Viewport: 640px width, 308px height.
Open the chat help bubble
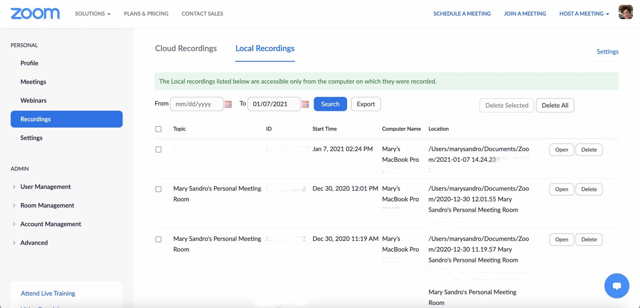617,286
